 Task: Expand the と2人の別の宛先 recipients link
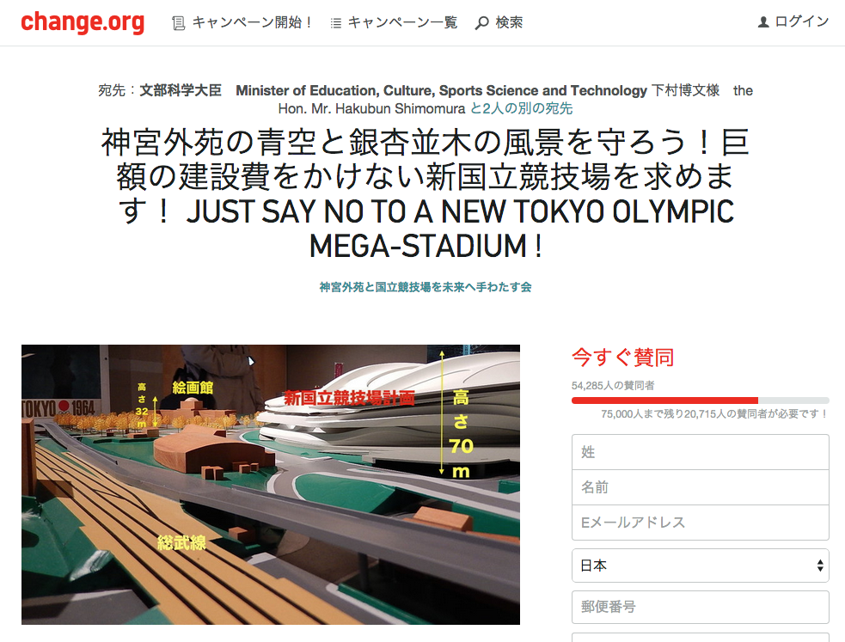pyautogui.click(x=521, y=108)
